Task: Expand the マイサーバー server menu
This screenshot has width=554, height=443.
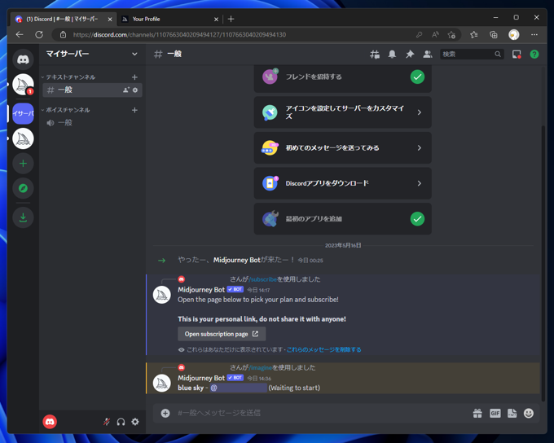Action: [134, 54]
